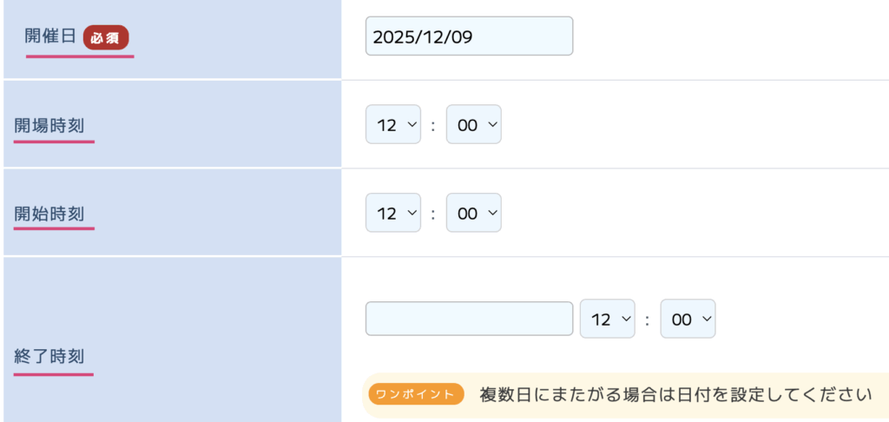Open the 終了時刻 hour dropdown
889x422 pixels.
coord(607,319)
